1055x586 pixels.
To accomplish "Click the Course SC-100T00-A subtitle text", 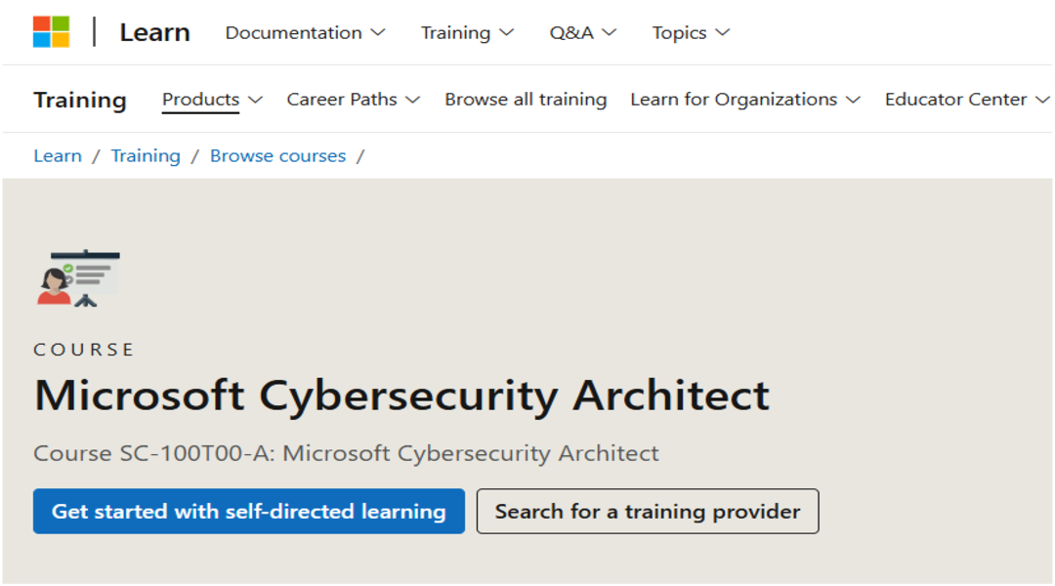I will point(346,453).
